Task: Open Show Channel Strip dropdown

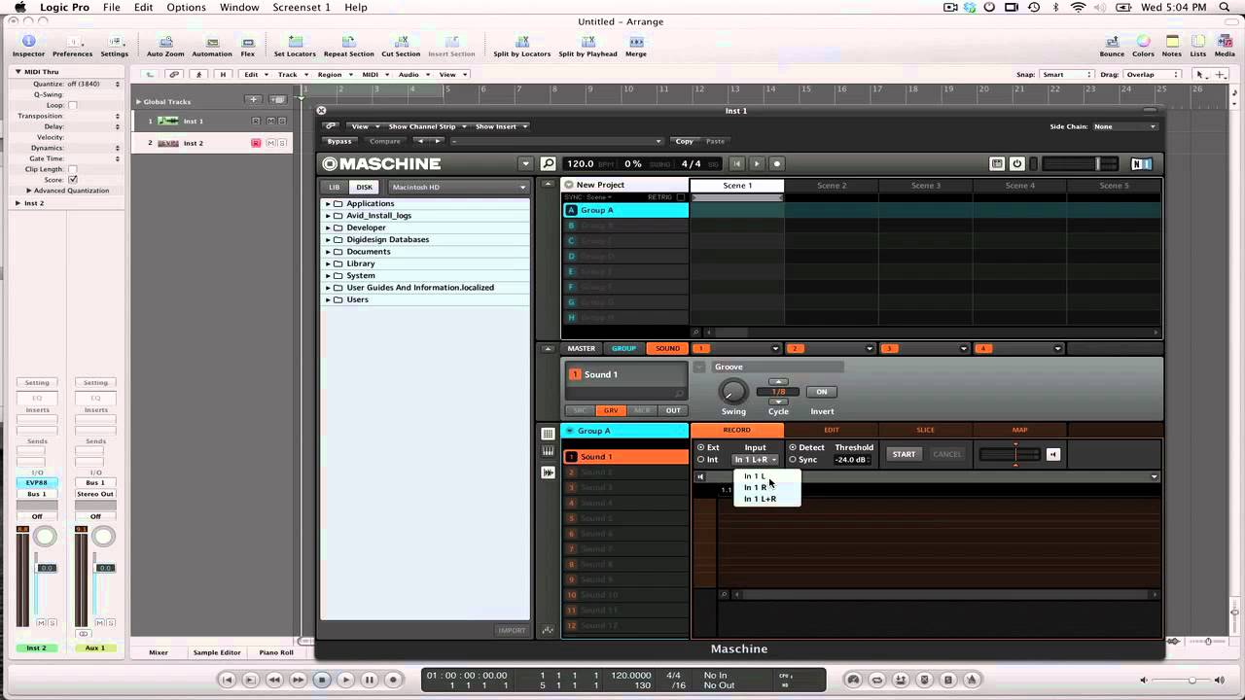Action: 427,126
